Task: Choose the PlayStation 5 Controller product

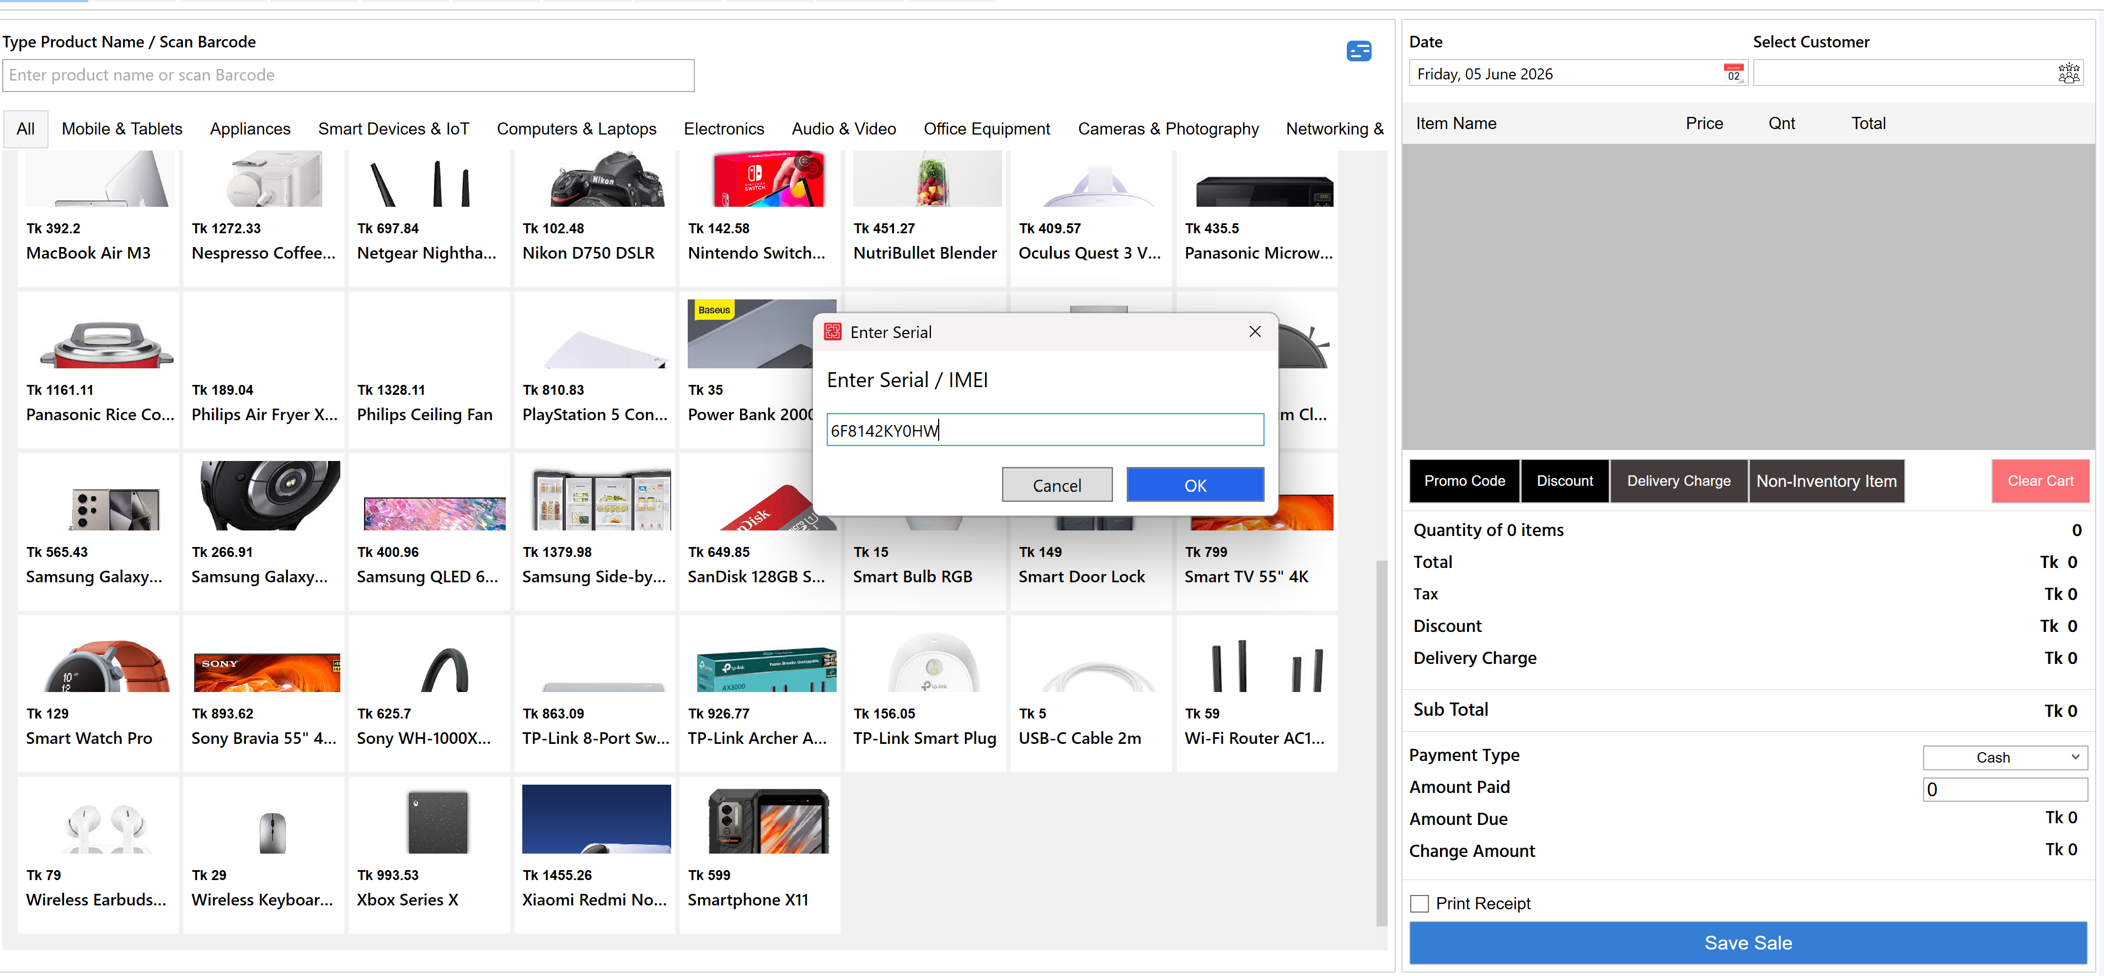Action: [x=595, y=370]
